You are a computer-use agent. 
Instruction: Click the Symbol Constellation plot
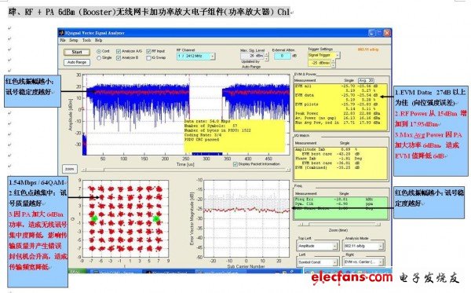pyautogui.click(x=126, y=219)
